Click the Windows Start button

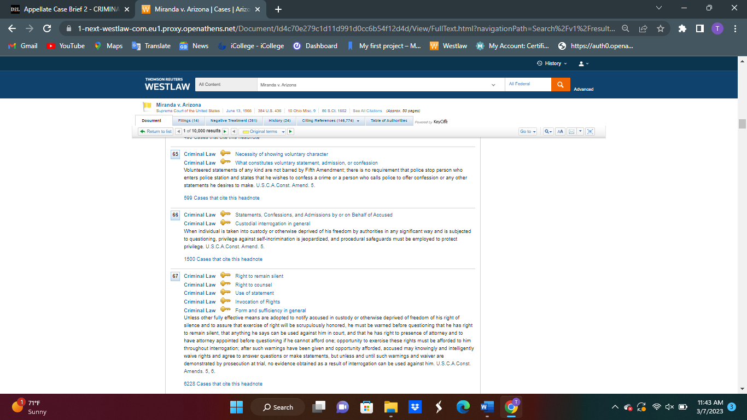(236, 407)
